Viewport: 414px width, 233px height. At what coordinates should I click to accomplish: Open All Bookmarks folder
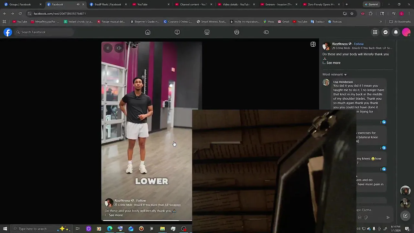(x=400, y=22)
